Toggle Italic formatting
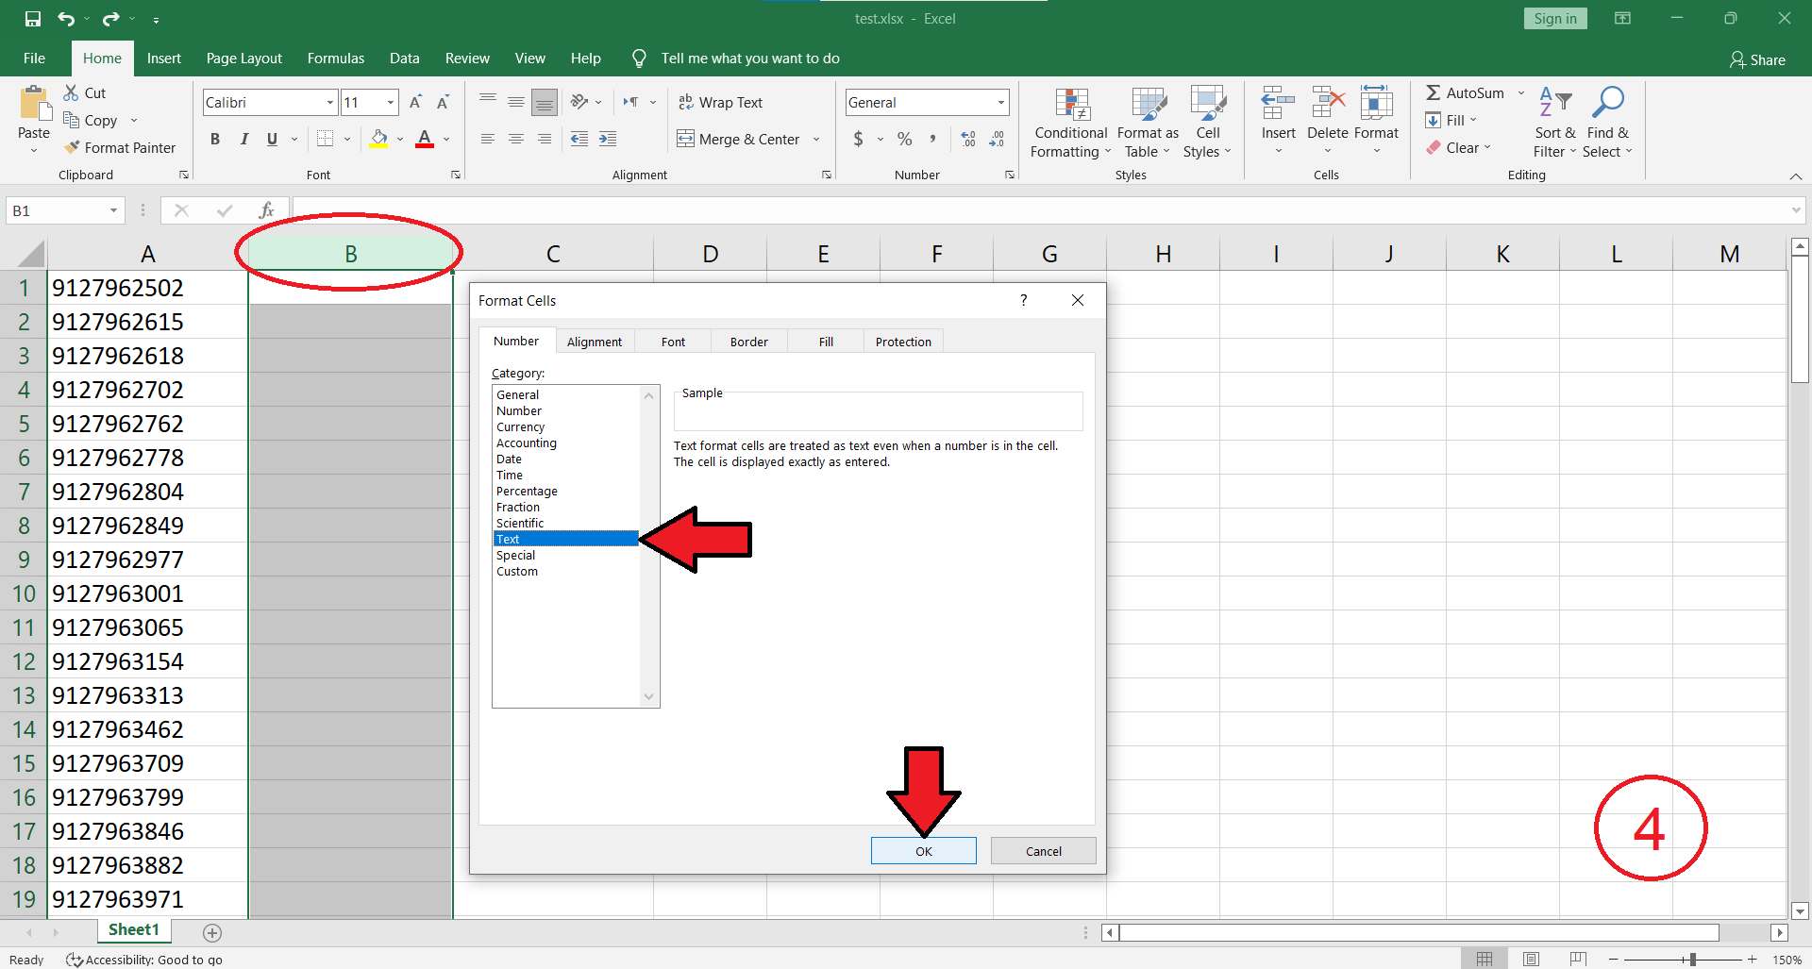1812x969 pixels. [x=243, y=139]
